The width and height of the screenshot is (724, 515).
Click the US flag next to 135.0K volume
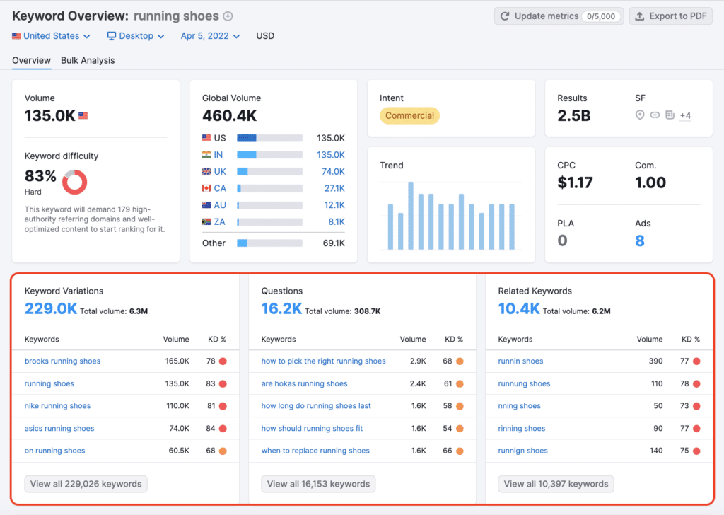[83, 116]
